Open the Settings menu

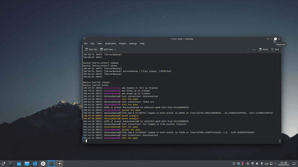[133, 43]
